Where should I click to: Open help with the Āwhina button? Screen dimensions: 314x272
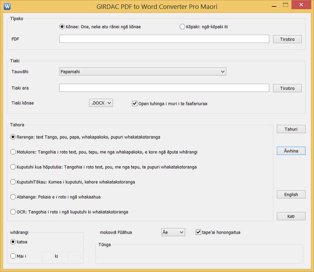point(291,151)
